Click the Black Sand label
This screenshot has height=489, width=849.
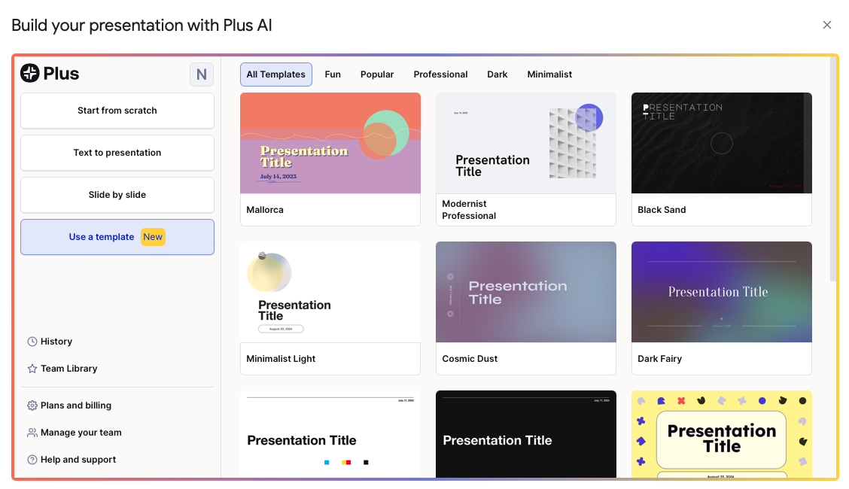point(662,210)
